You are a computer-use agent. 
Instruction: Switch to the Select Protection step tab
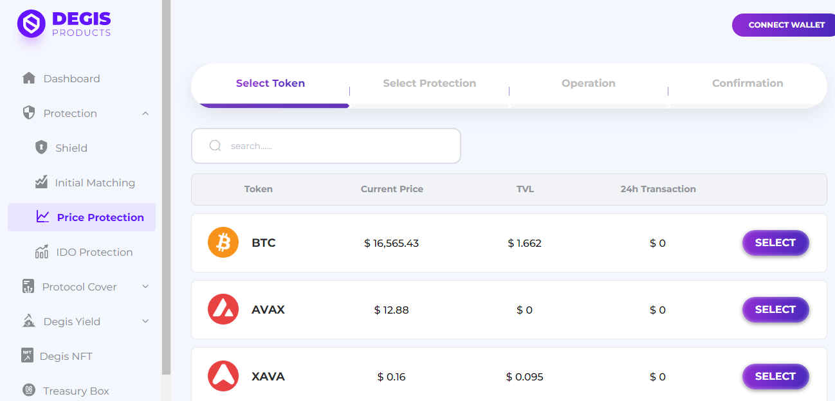(429, 84)
